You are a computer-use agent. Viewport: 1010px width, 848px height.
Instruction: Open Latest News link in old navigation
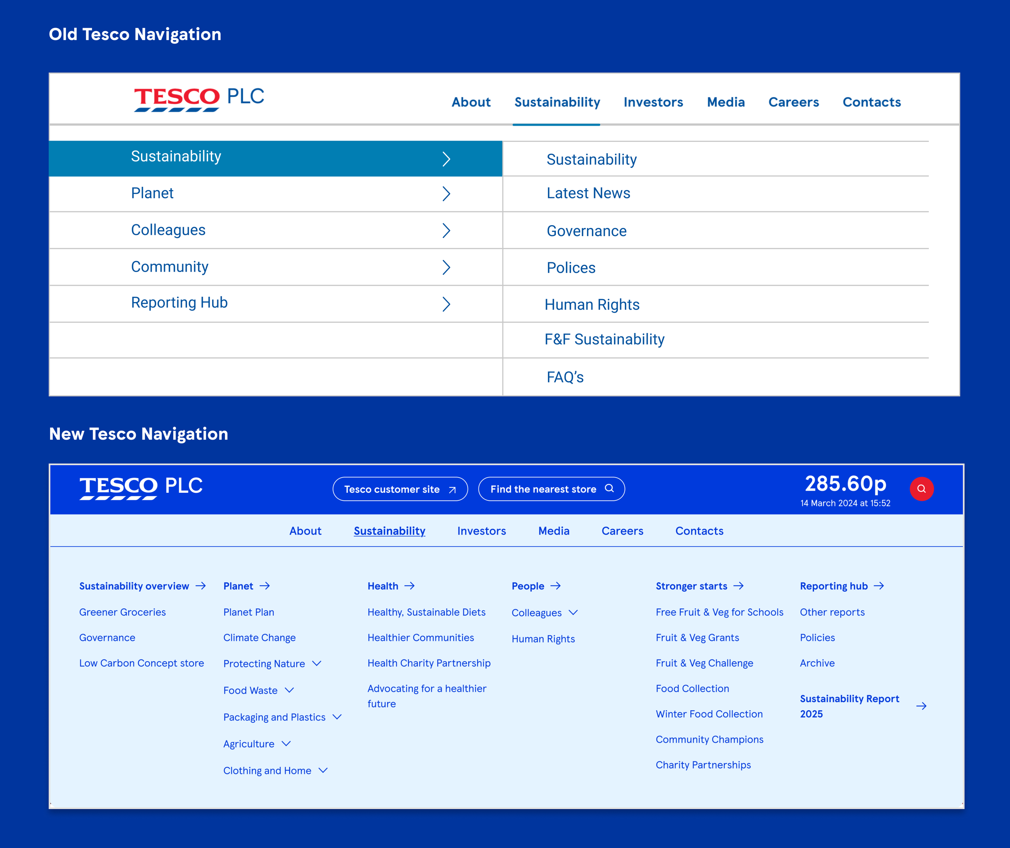pyautogui.click(x=588, y=193)
